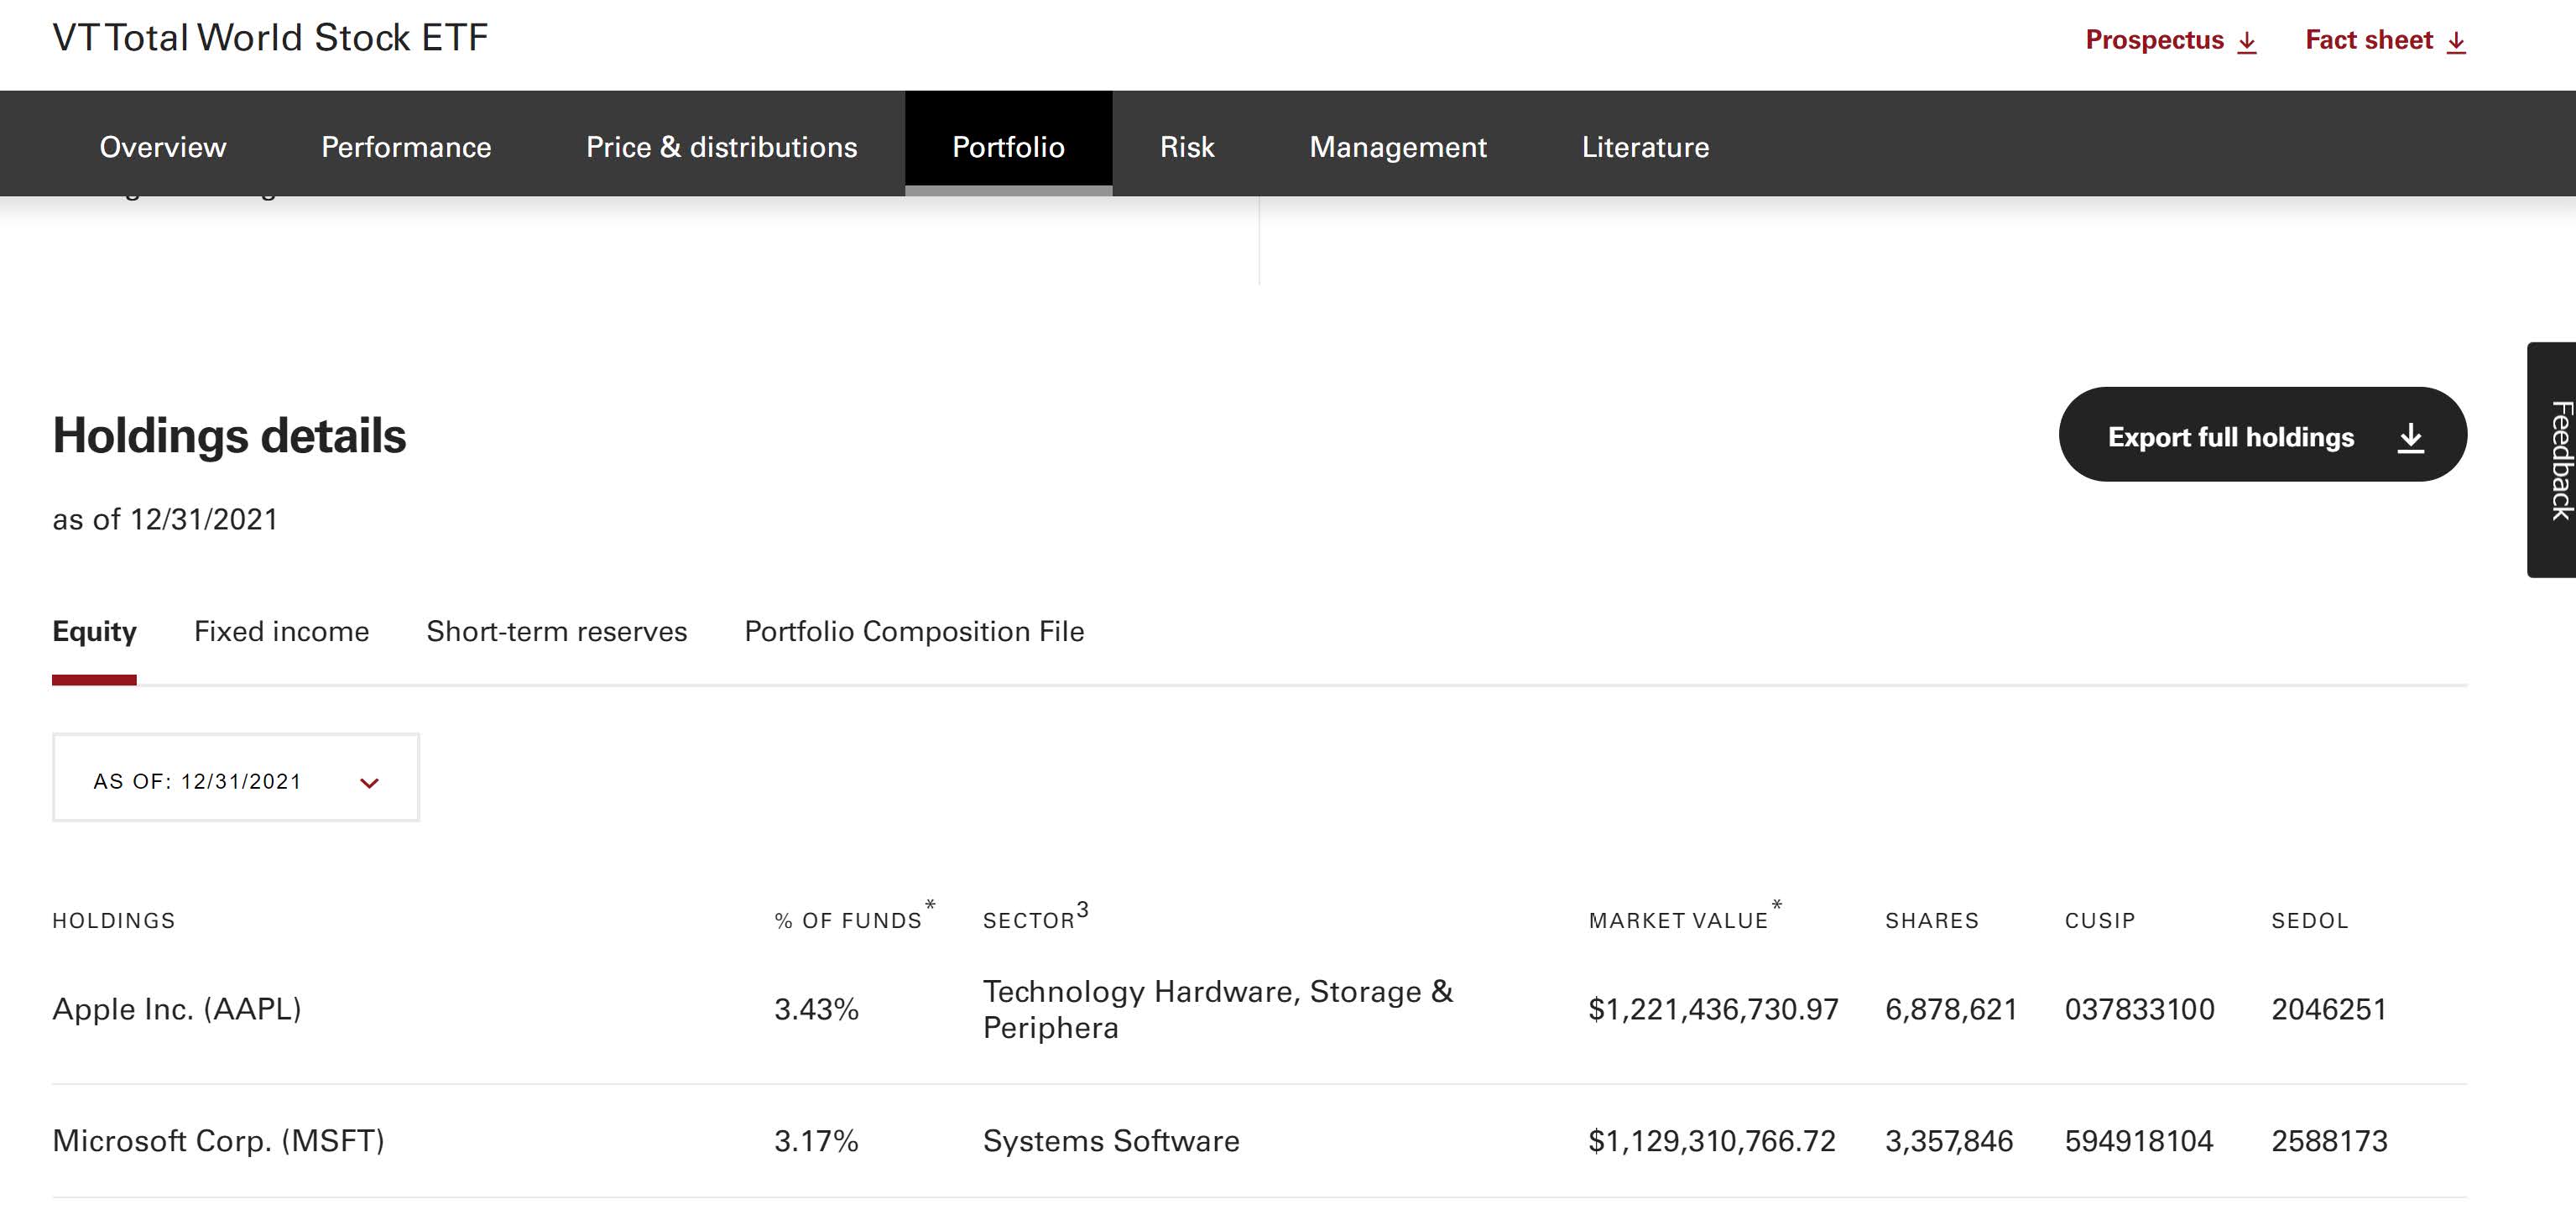Click the Holdings details heading
This screenshot has width=2576, height=1220.
point(229,436)
